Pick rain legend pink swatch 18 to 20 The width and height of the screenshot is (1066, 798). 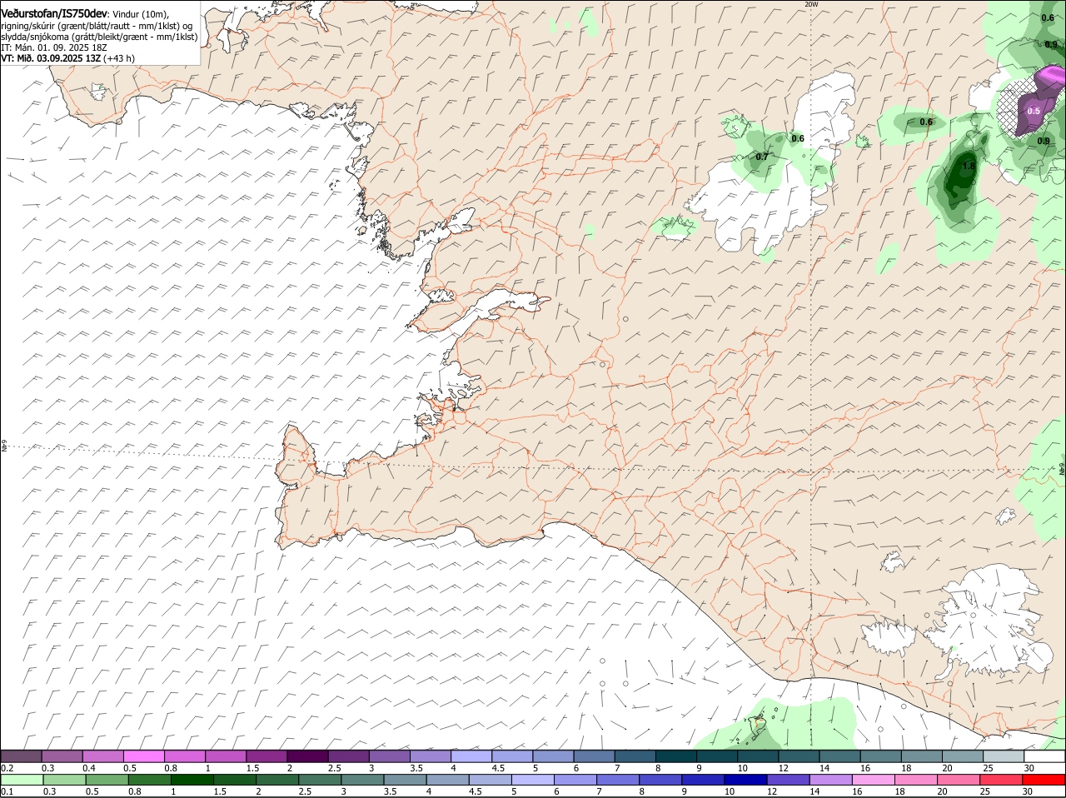coord(915,780)
